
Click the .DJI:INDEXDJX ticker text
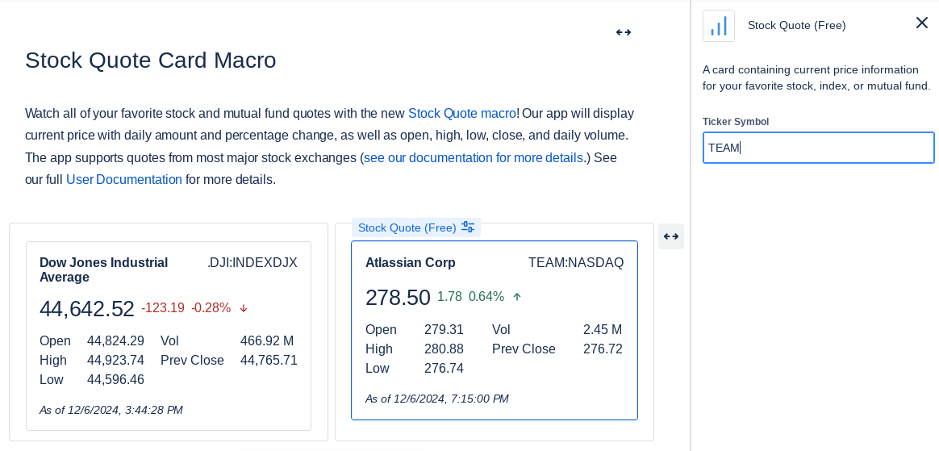(252, 262)
